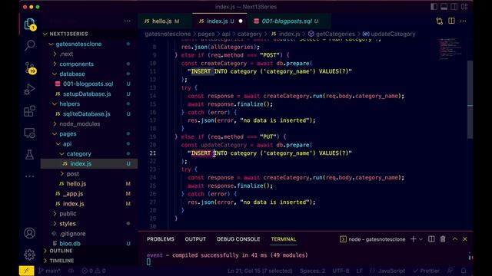This screenshot has width=492, height=276.
Task: Open the Manage gear menu
Action: pos(29,255)
